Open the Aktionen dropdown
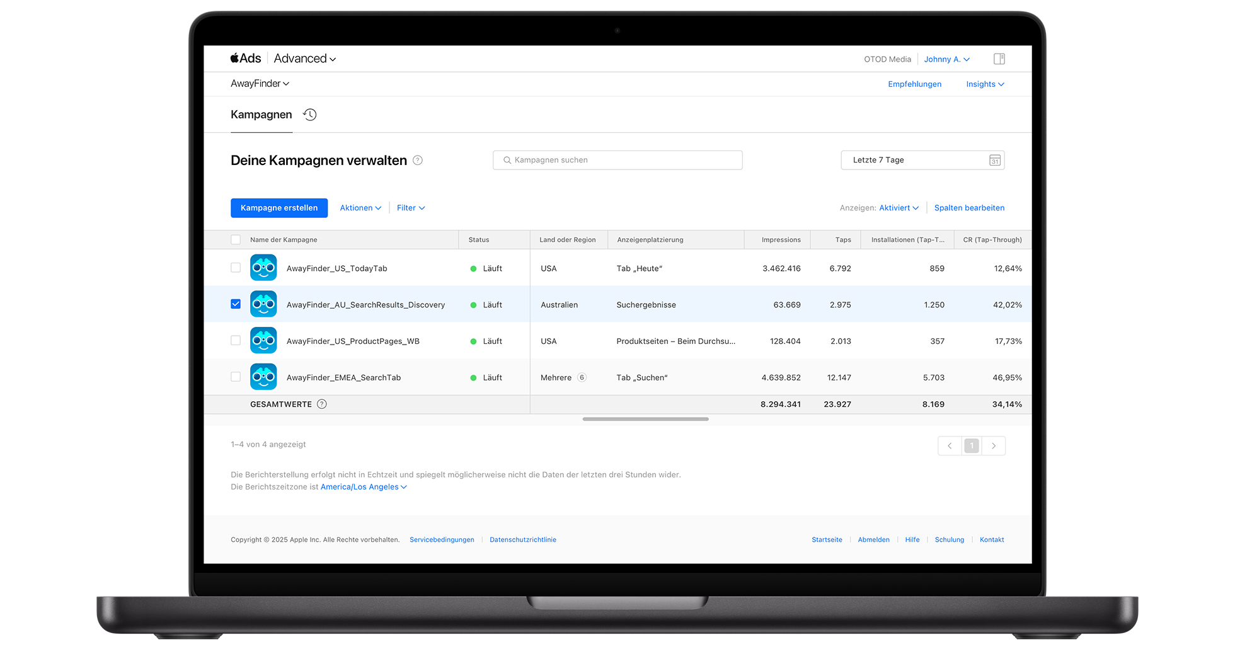Image resolution: width=1235 pixels, height=645 pixels. [360, 208]
